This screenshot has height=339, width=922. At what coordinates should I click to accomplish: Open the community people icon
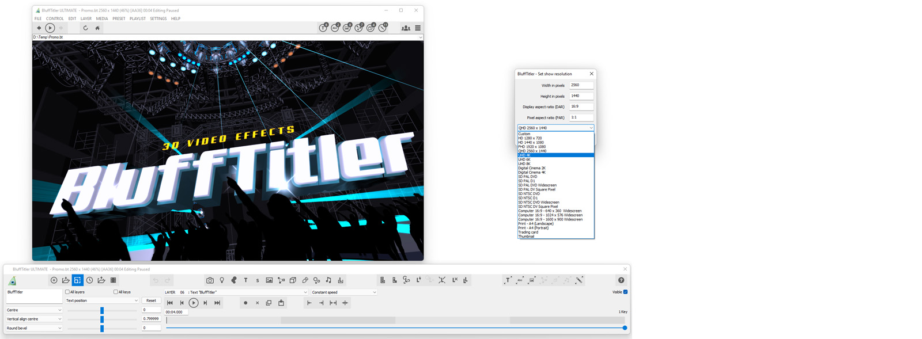[406, 28]
